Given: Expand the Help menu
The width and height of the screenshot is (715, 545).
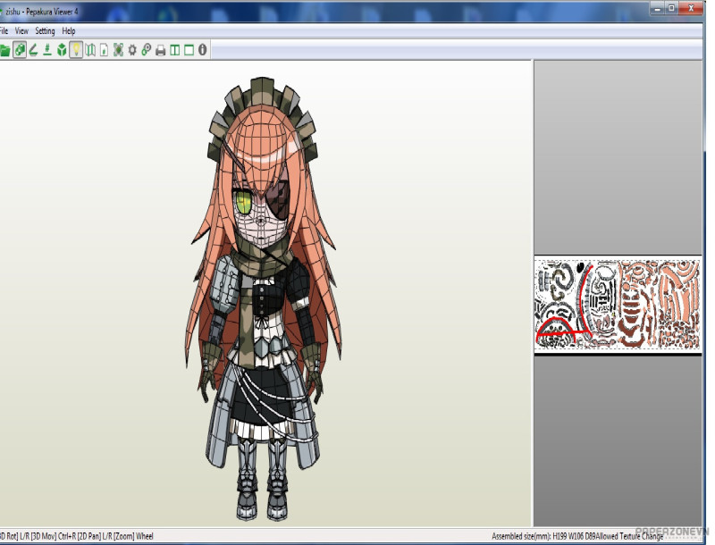Looking at the screenshot, I should [x=69, y=31].
